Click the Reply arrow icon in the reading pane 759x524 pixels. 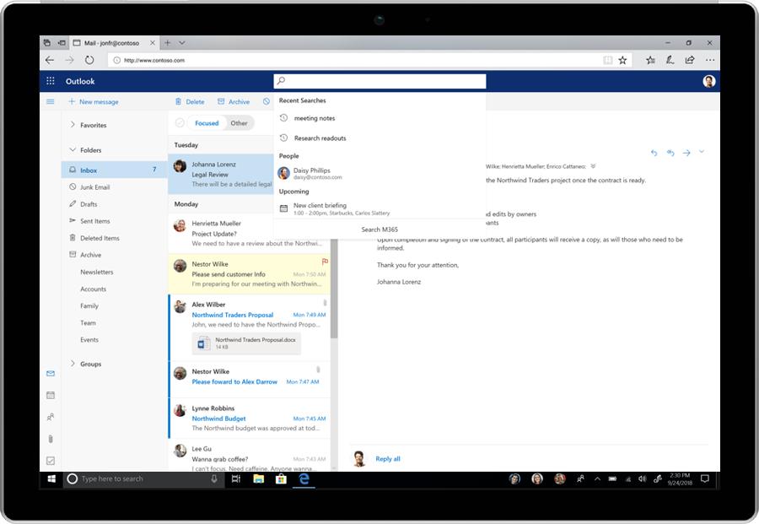[x=656, y=153]
